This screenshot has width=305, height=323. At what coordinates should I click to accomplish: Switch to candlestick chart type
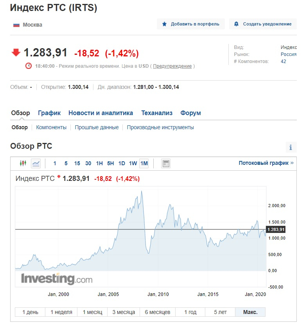click(23, 163)
